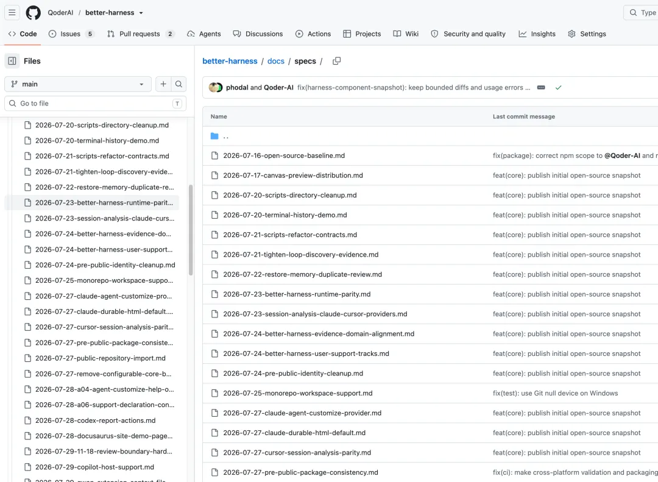Select 2026-07-28-docusaurus-site-demo-page tree item
This screenshot has width=658, height=482.
104,436
